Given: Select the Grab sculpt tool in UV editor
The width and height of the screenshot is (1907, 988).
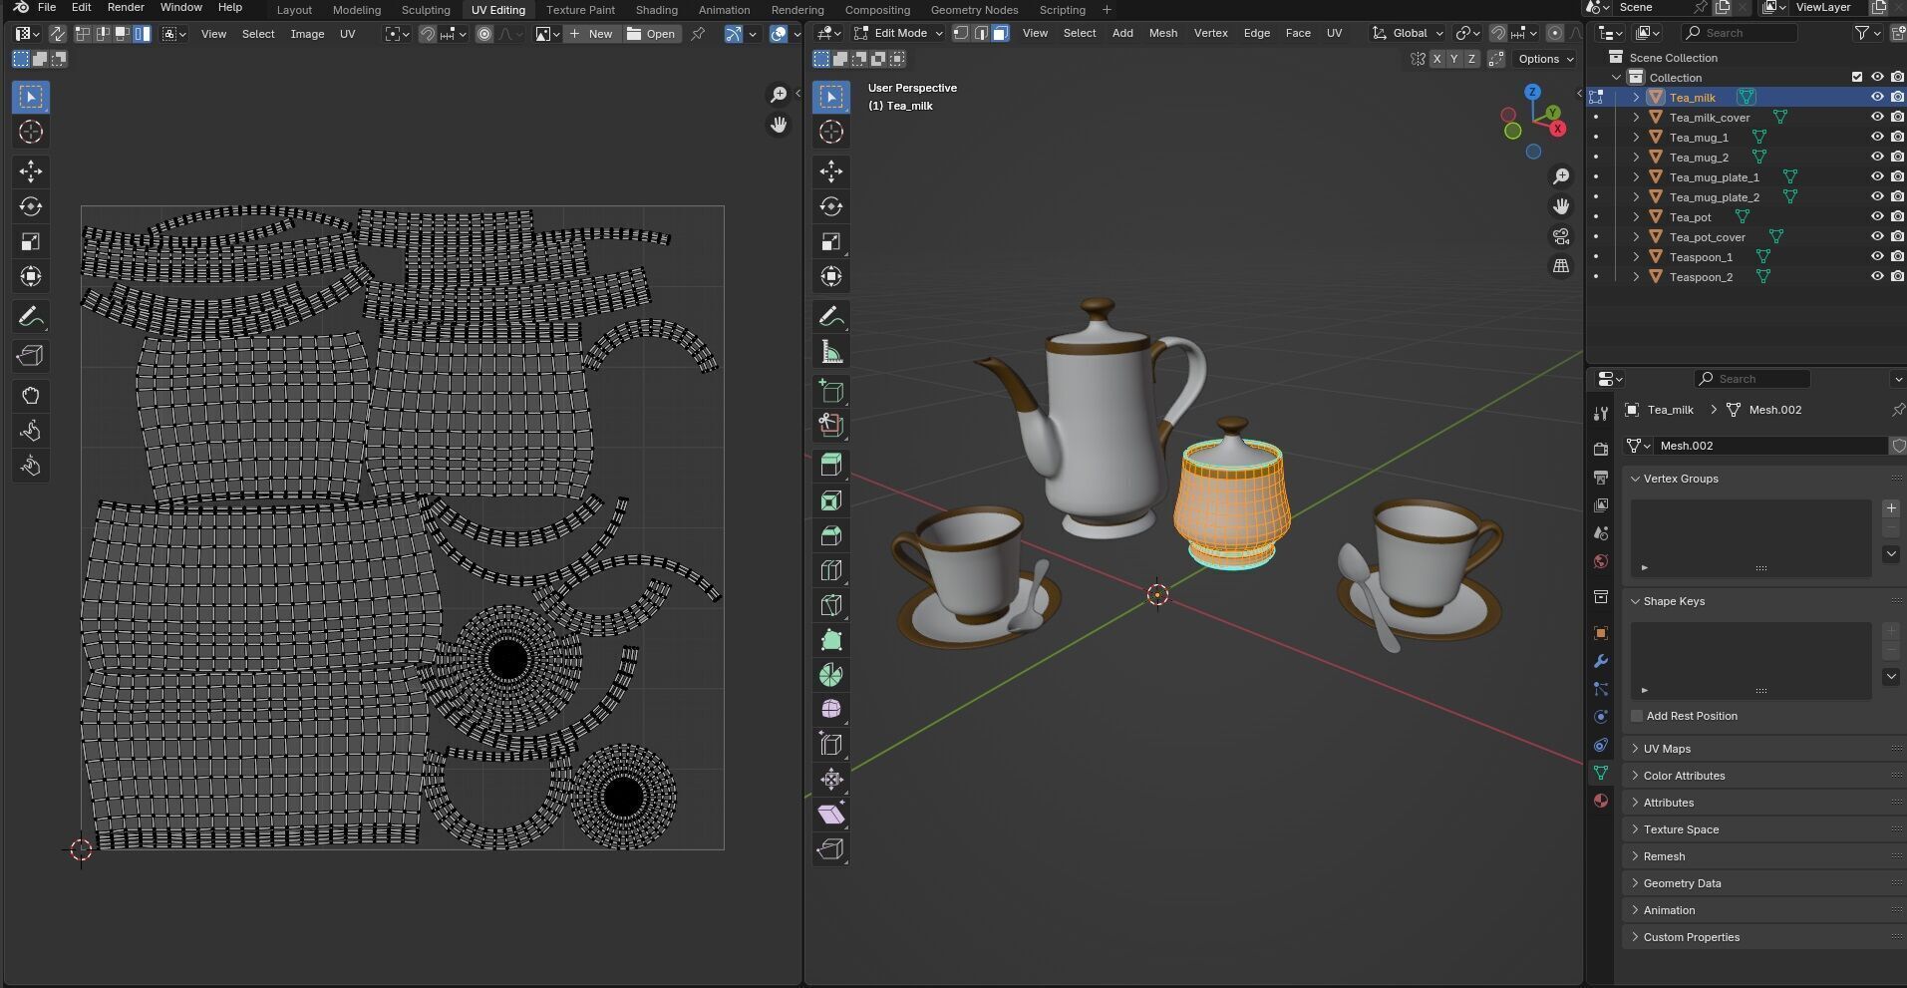Looking at the screenshot, I should [31, 396].
